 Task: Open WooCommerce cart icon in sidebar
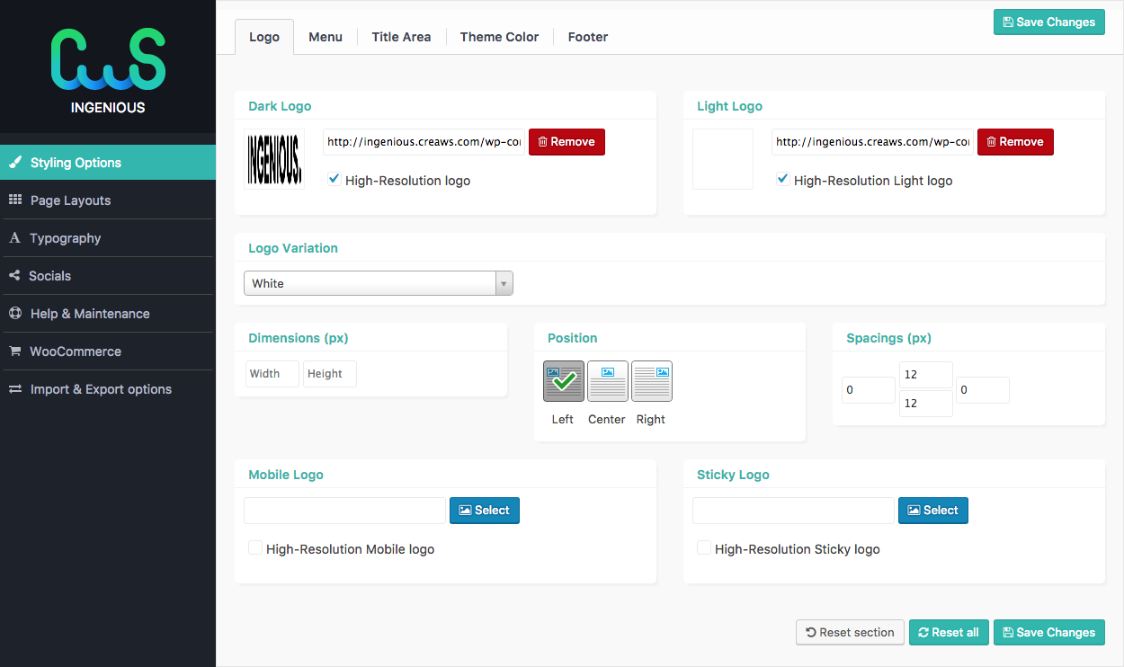(x=15, y=351)
